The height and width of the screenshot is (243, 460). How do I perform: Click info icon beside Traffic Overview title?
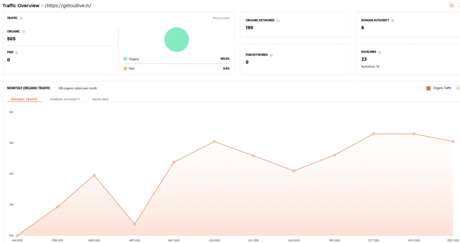coord(42,5)
